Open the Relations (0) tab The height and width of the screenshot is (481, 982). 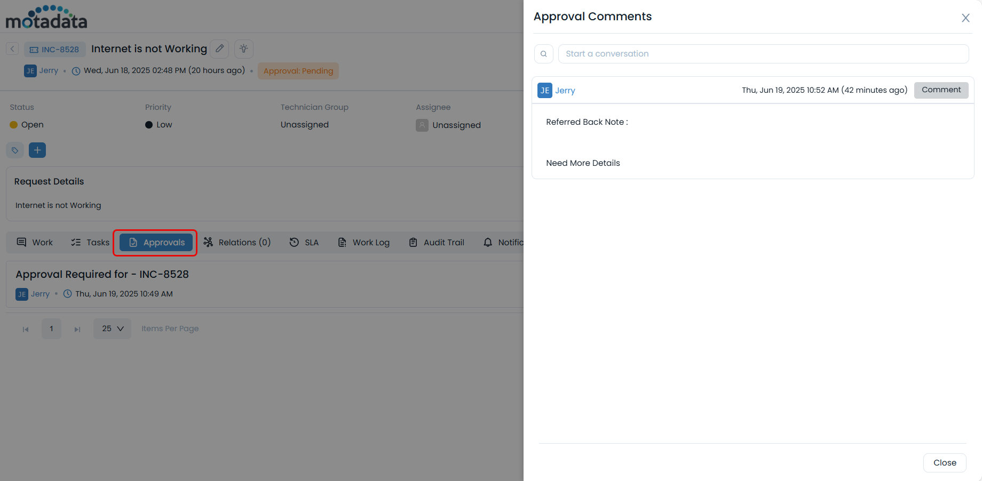click(x=237, y=242)
